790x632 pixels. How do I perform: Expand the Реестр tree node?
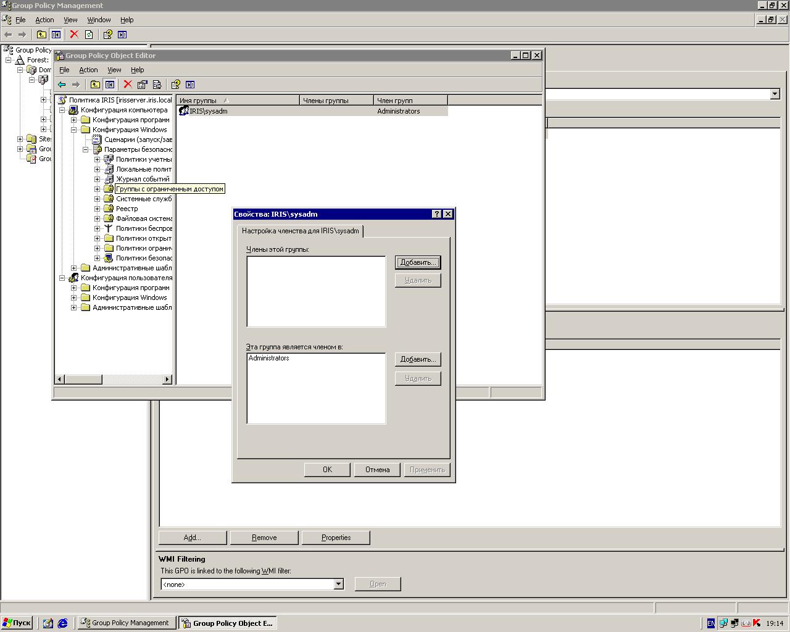97,209
